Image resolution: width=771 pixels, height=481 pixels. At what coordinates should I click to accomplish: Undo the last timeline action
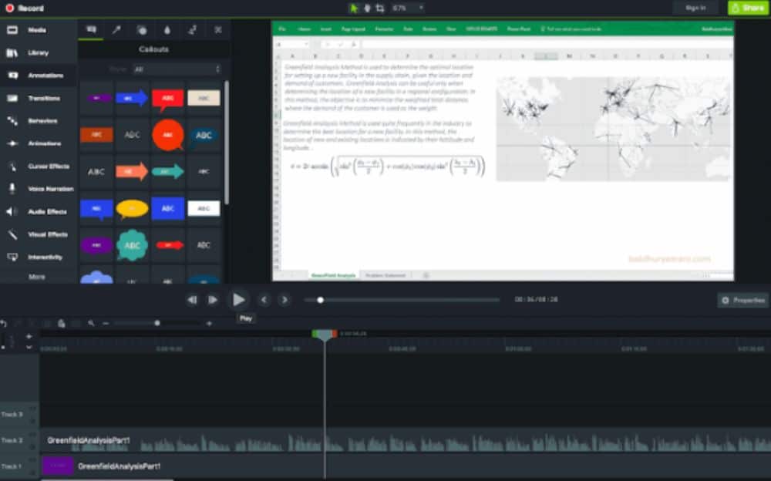point(4,323)
